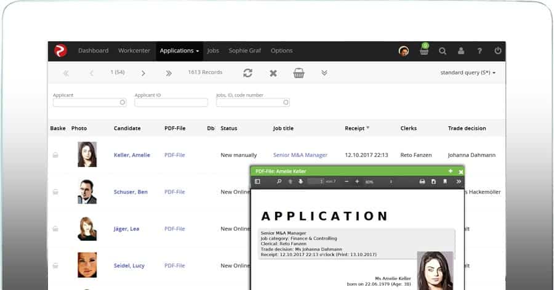Viewport: 554px width, 290px height.
Task: Click the PDF zoom in plus button
Action: click(x=357, y=182)
